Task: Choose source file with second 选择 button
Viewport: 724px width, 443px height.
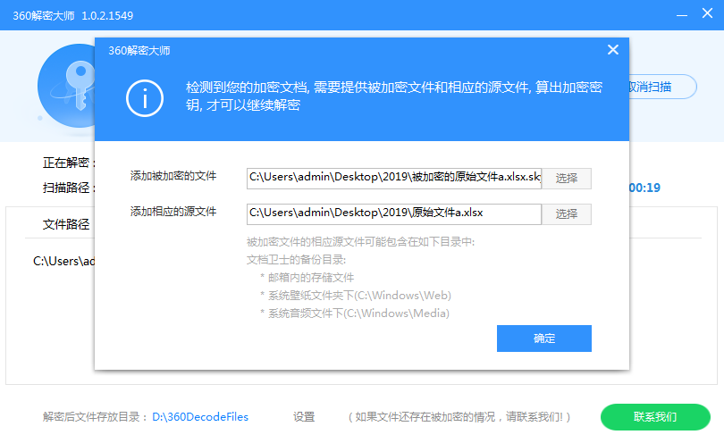Action: 567,214
